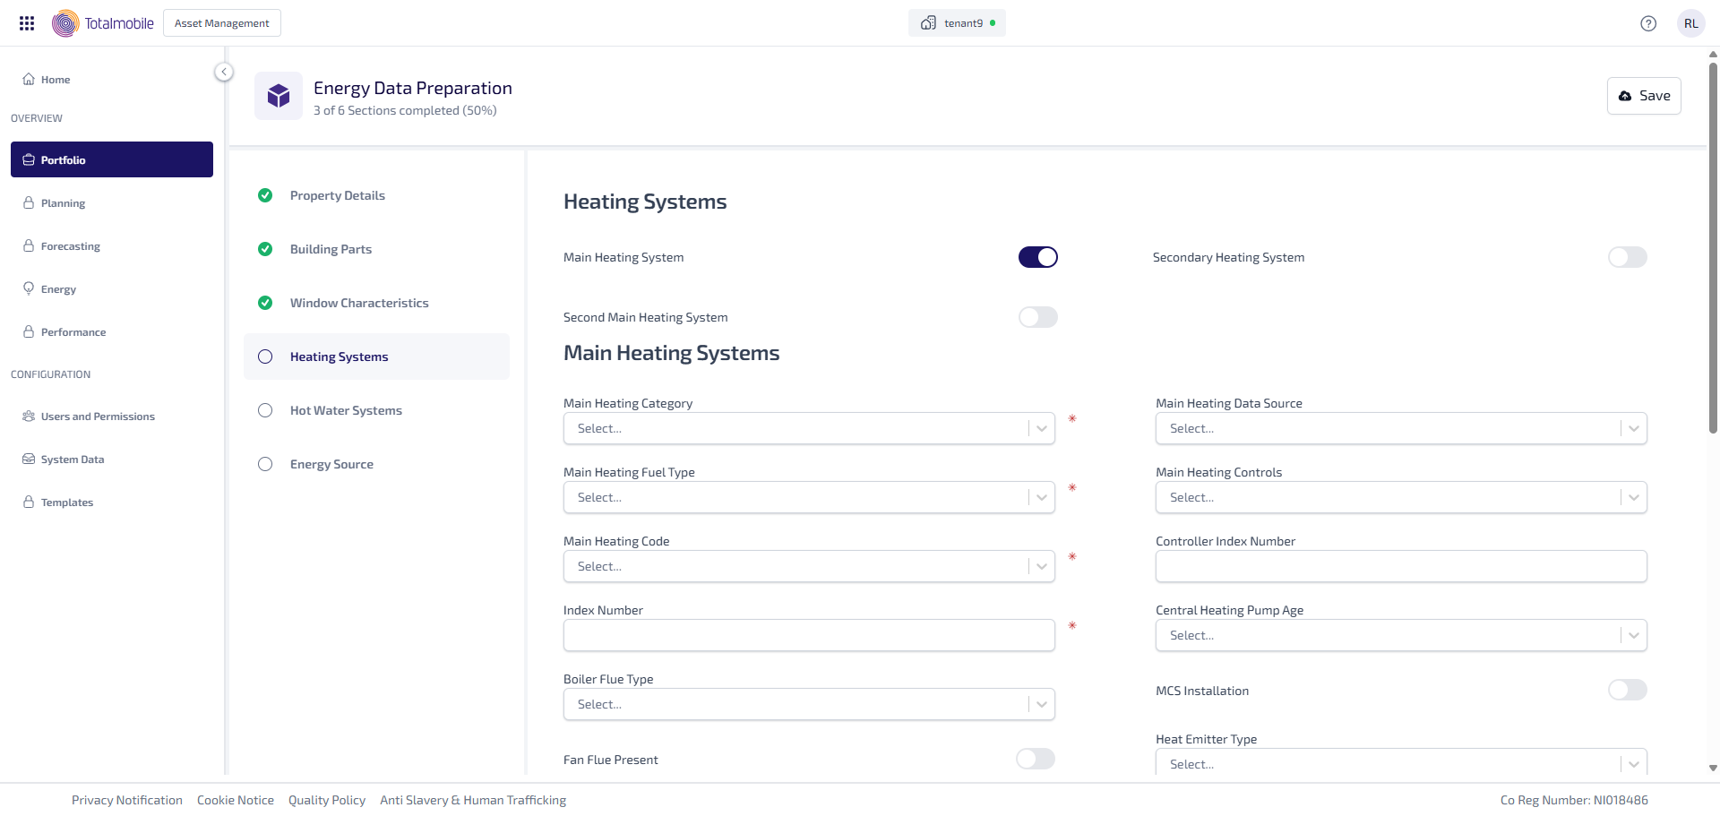Screen dimensions: 1720x816
Task: Collapse the sidebar using the chevron button
Action: [224, 72]
